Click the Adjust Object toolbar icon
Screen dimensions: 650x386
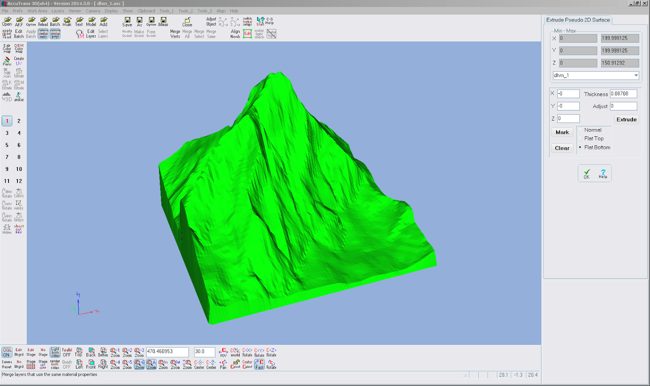pos(211,21)
